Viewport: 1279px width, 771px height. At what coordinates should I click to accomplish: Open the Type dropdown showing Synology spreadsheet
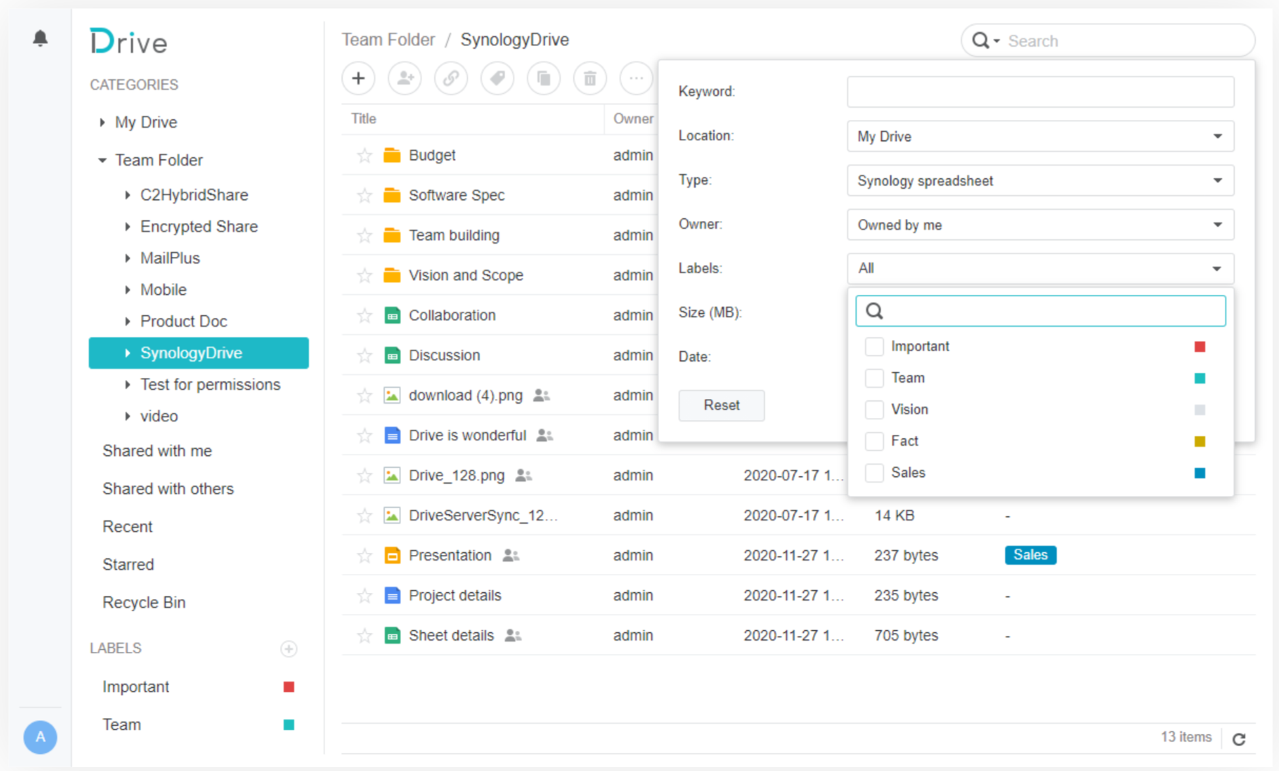coord(1040,181)
